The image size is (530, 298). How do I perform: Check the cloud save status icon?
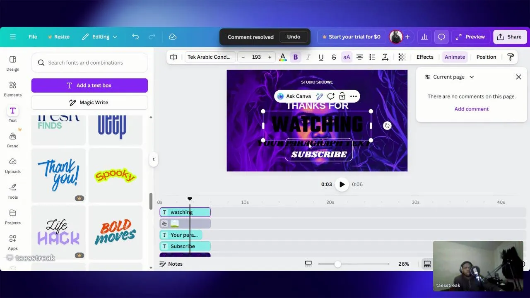173,37
